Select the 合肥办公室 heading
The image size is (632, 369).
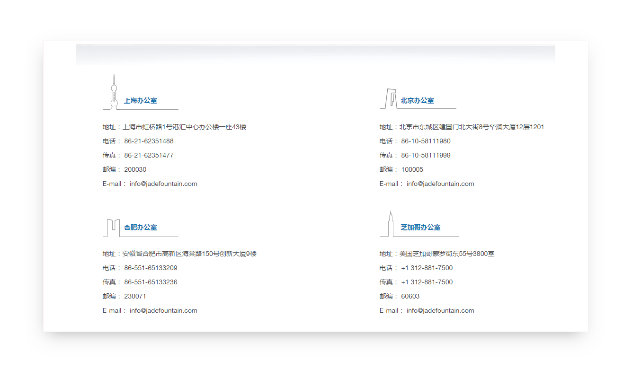(x=141, y=228)
